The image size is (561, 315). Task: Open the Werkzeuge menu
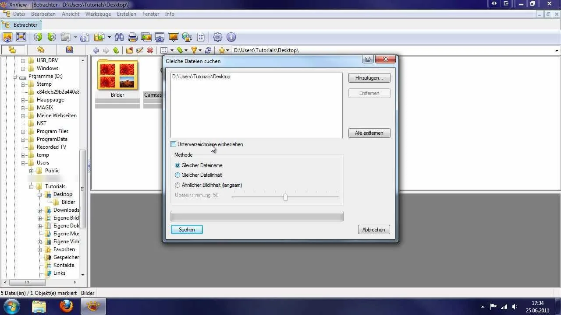pos(98,14)
